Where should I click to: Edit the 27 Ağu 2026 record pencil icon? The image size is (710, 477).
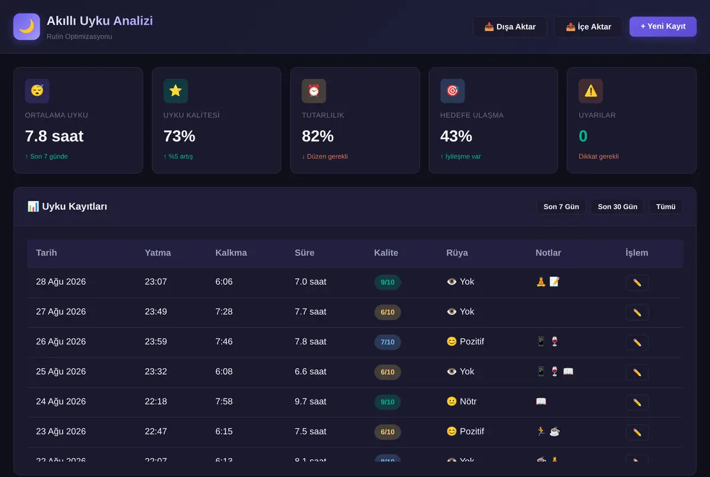(637, 312)
